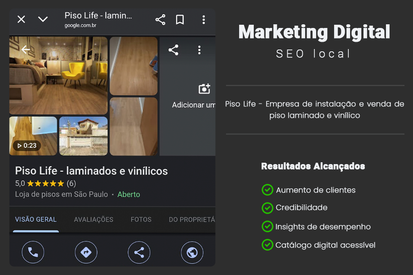Click the 'Piso Life - lamin...' page title

point(98,16)
